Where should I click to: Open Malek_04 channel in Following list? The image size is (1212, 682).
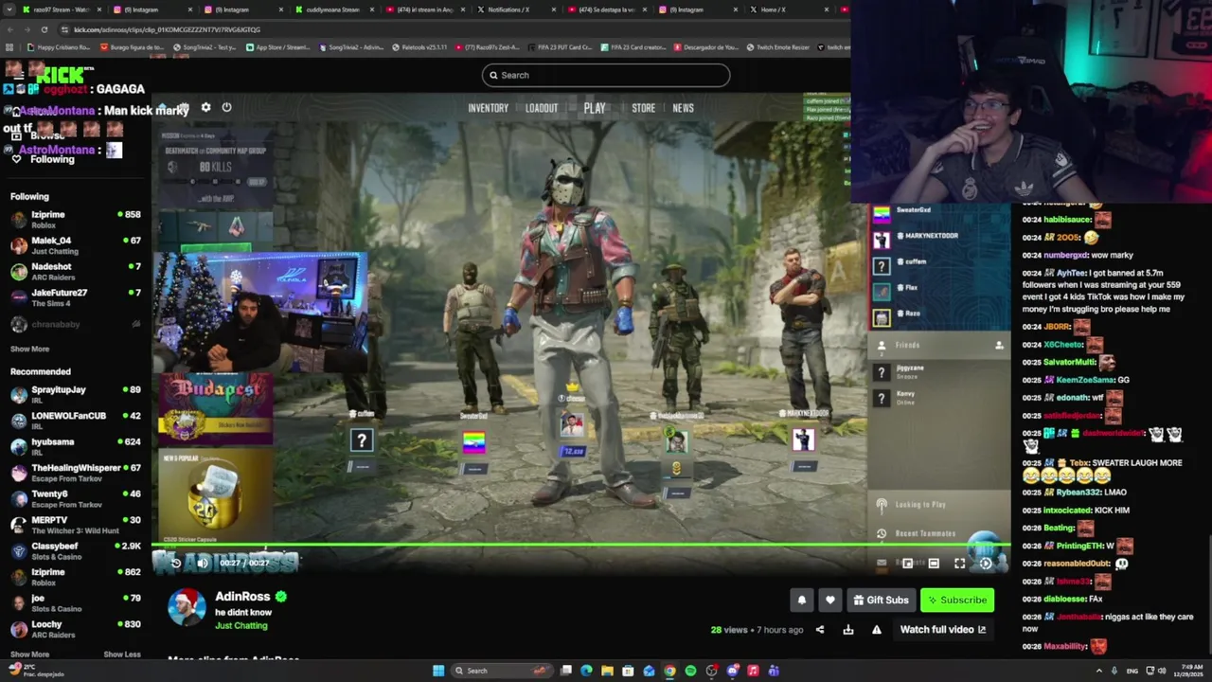(76, 245)
